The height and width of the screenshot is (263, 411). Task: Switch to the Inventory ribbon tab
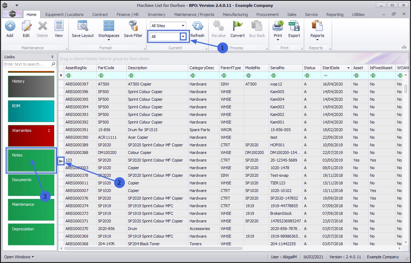tap(156, 14)
